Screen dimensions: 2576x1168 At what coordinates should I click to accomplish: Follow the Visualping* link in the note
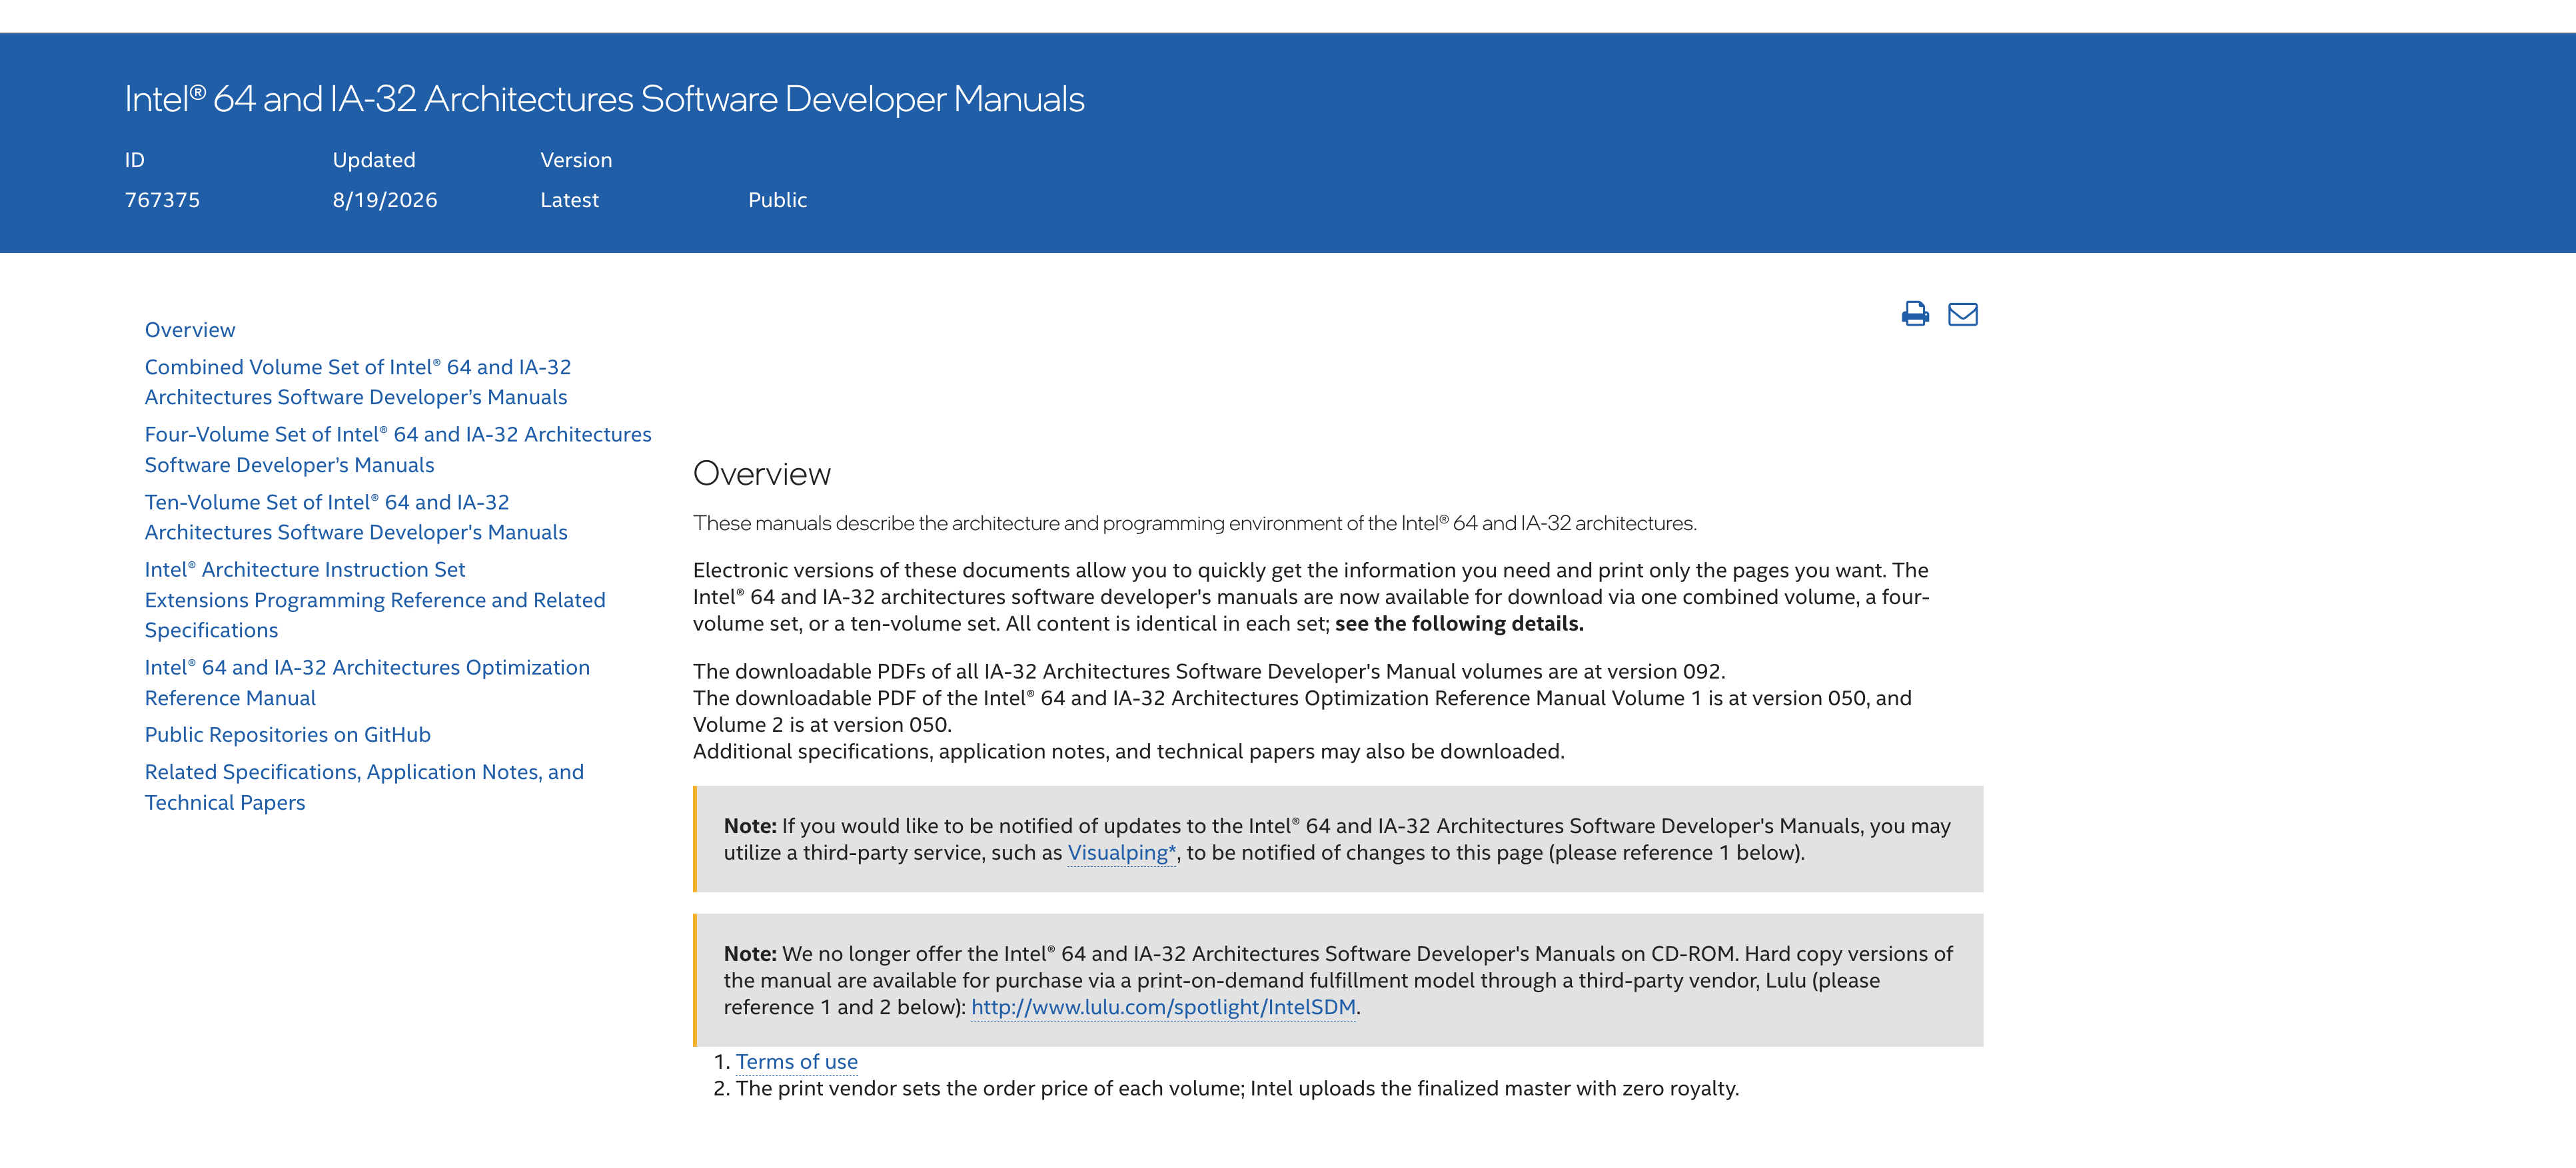click(x=1122, y=853)
